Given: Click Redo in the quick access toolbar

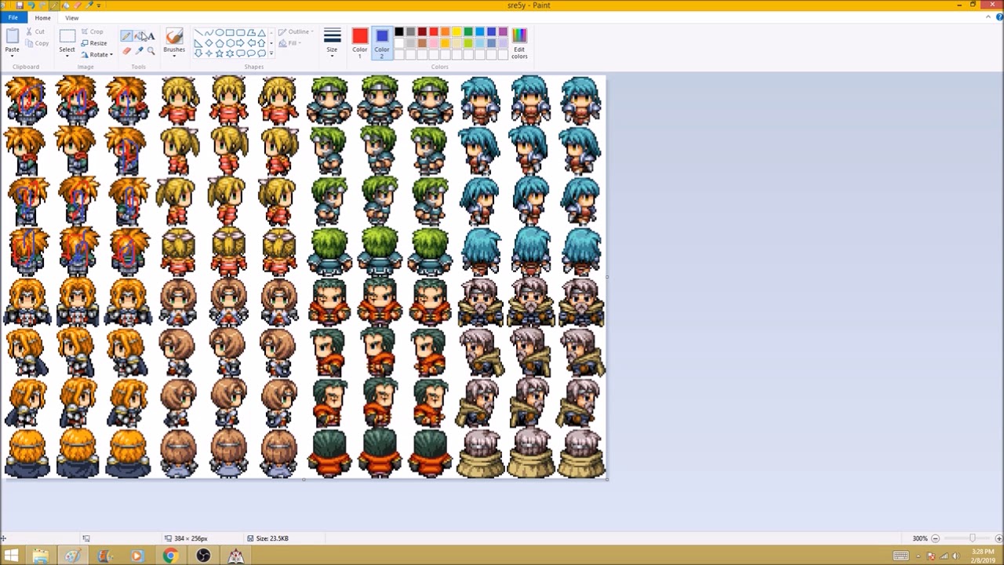Looking at the screenshot, I should pyautogui.click(x=42, y=5).
